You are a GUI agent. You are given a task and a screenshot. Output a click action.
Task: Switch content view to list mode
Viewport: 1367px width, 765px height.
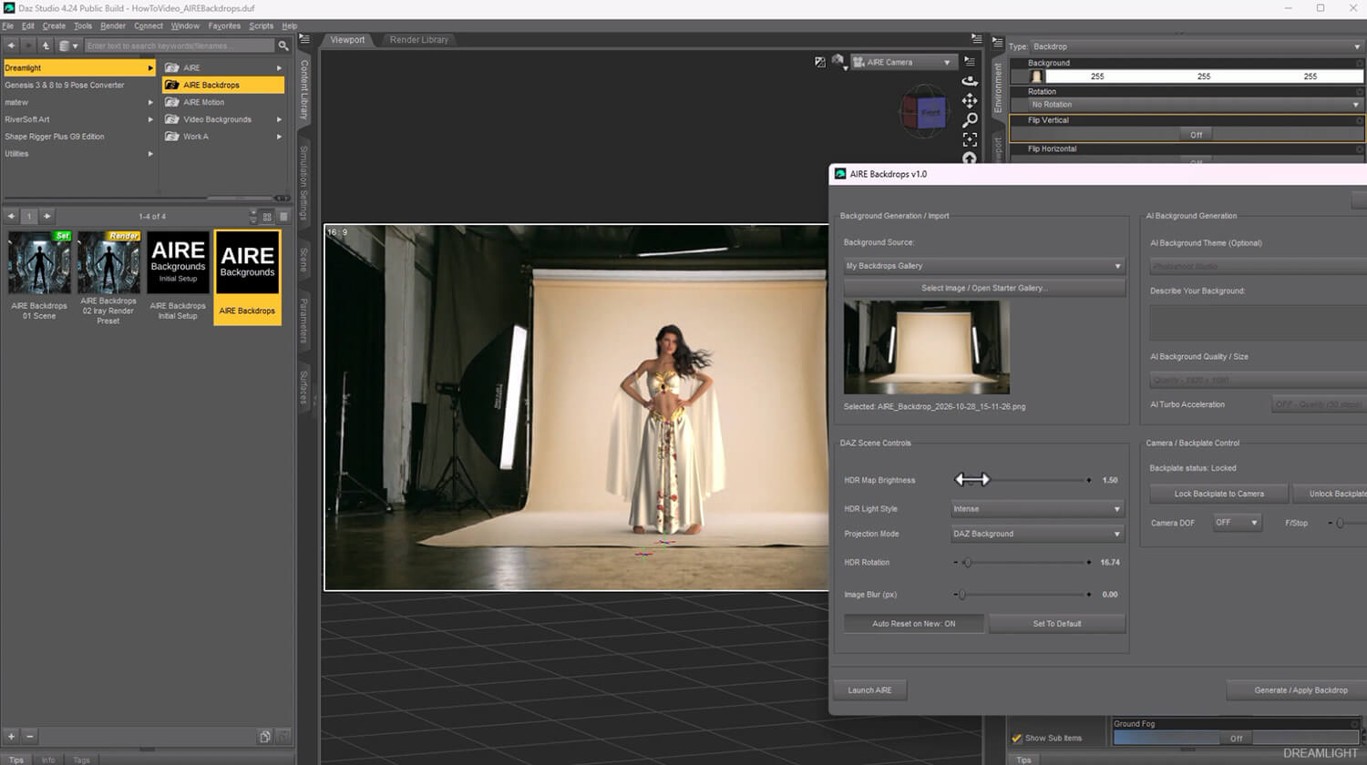[283, 217]
